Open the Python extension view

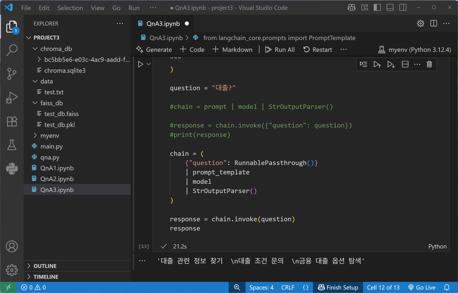click(x=12, y=168)
